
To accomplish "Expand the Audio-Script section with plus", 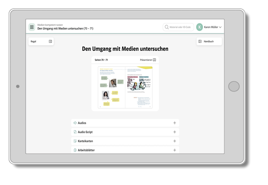I will (x=174, y=132).
